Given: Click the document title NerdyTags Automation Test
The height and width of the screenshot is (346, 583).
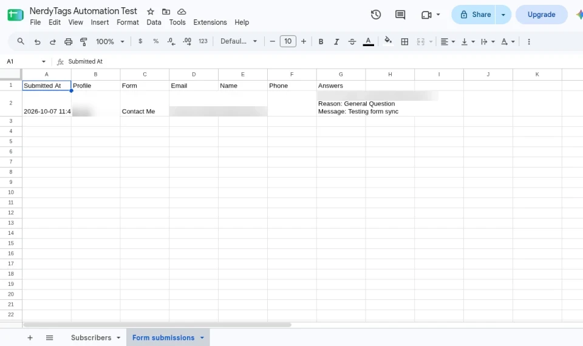Looking at the screenshot, I should (x=83, y=11).
